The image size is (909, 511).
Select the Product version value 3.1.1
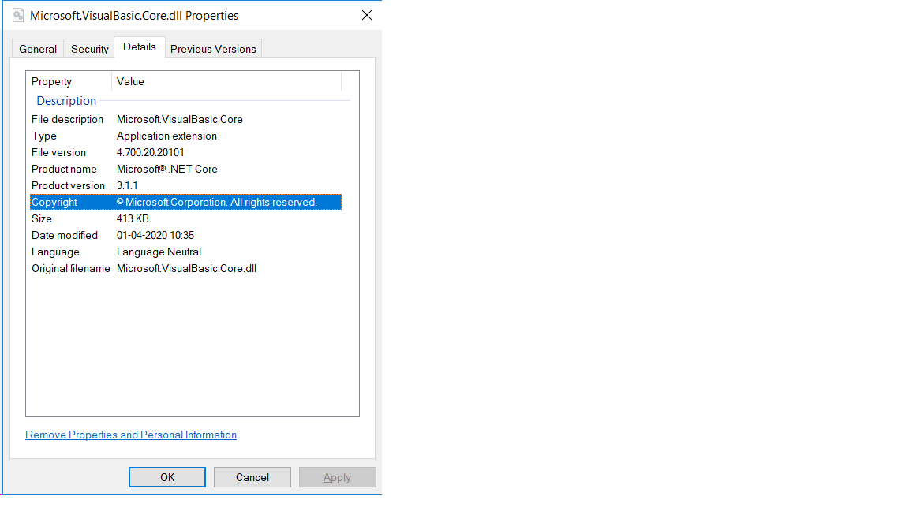[129, 185]
